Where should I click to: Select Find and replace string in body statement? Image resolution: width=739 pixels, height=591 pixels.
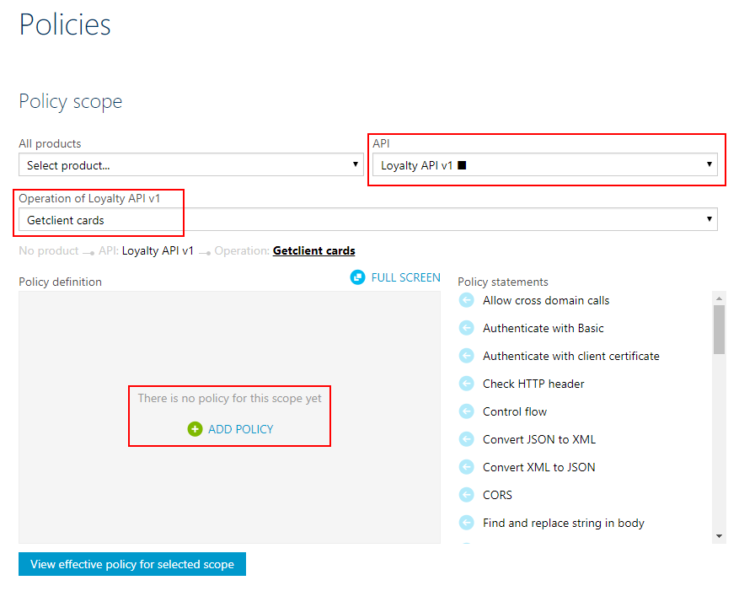(x=563, y=523)
